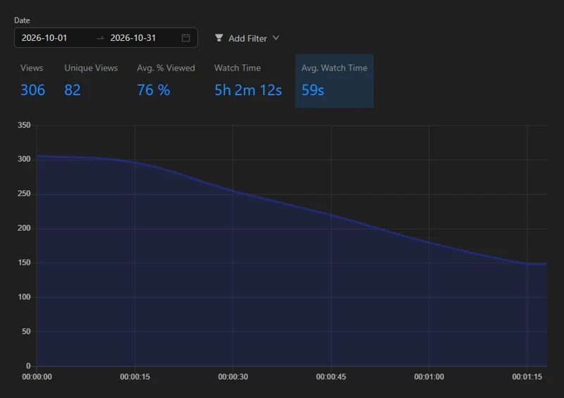
Task: Select the Avg. Watch Time metric
Action: tap(334, 81)
